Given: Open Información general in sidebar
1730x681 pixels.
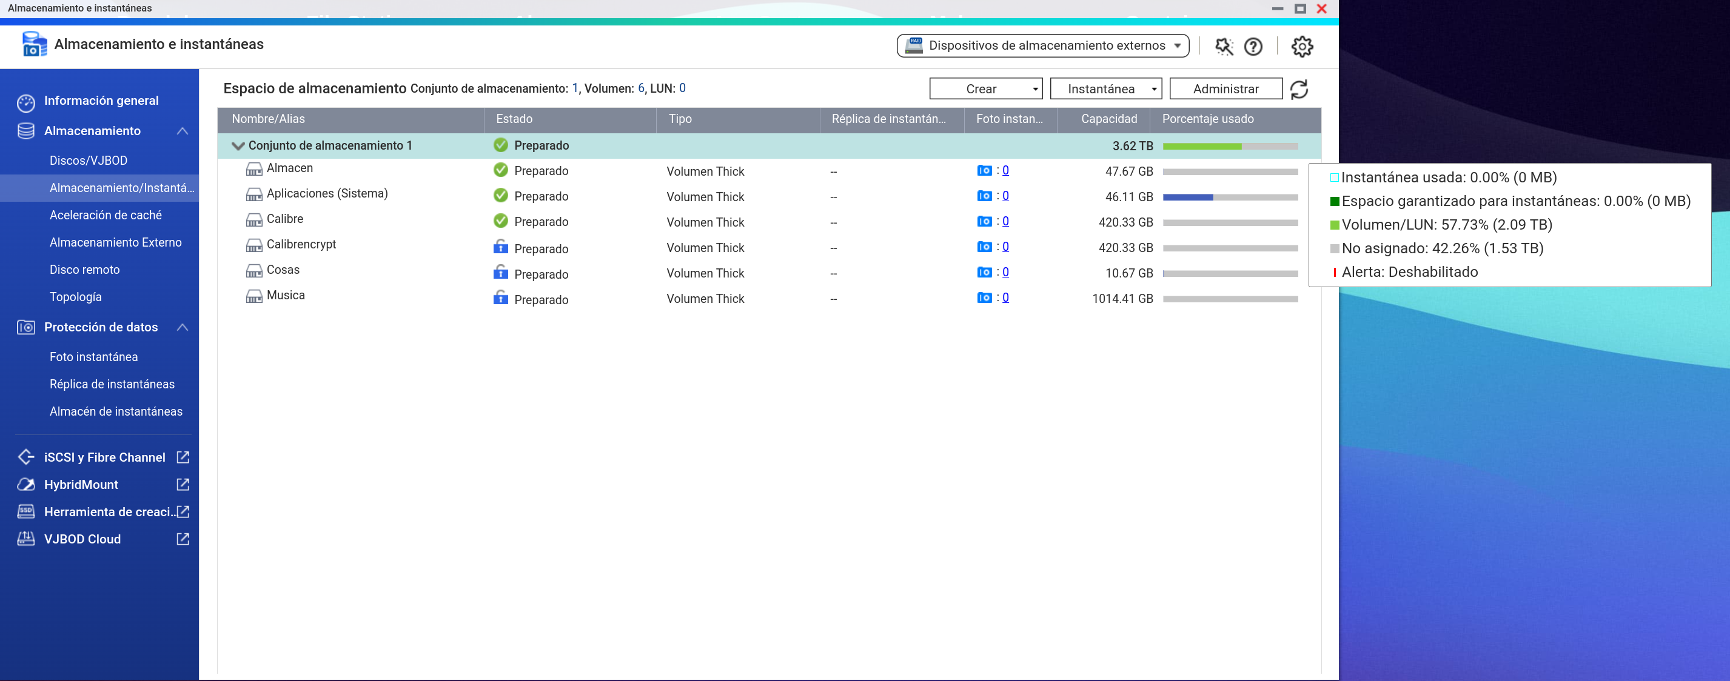Looking at the screenshot, I should (x=101, y=101).
